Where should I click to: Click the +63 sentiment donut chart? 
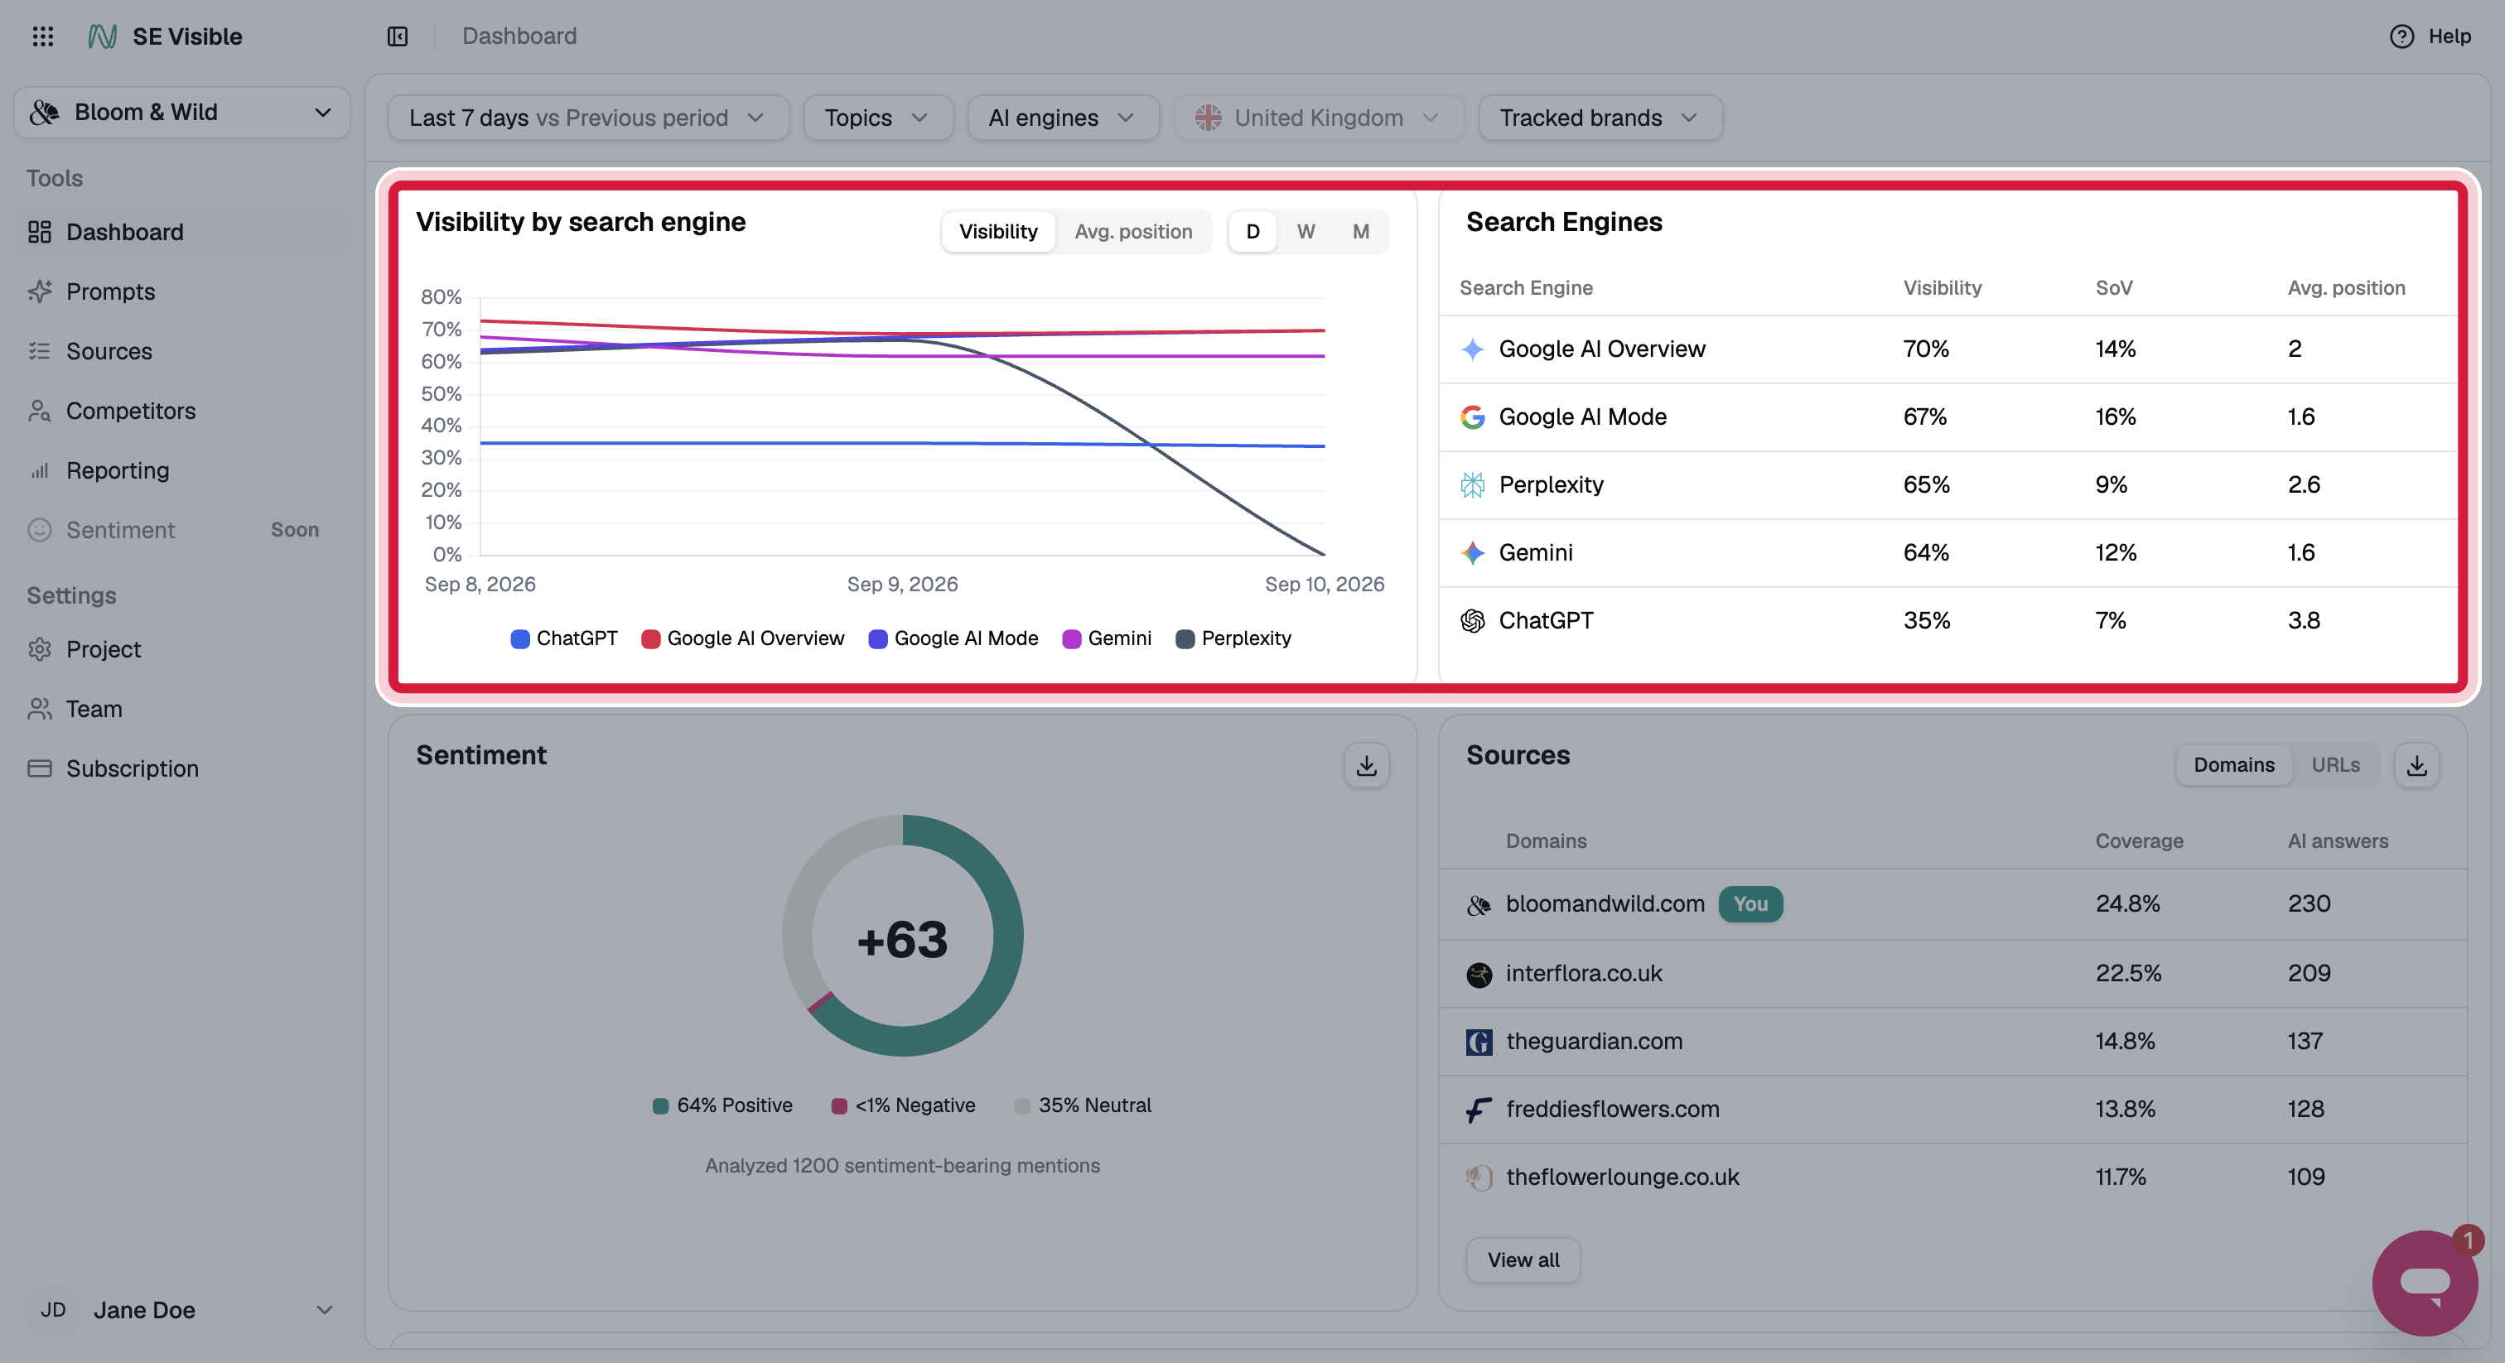(902, 937)
